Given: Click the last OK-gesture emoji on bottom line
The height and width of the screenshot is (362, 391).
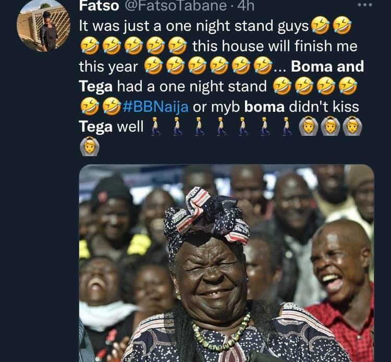Looking at the screenshot, I should coord(90,147).
